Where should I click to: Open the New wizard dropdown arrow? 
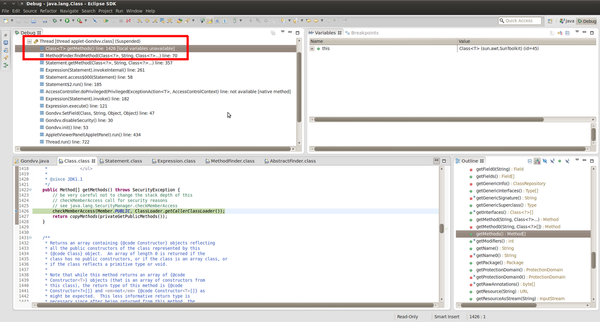click(x=12, y=21)
